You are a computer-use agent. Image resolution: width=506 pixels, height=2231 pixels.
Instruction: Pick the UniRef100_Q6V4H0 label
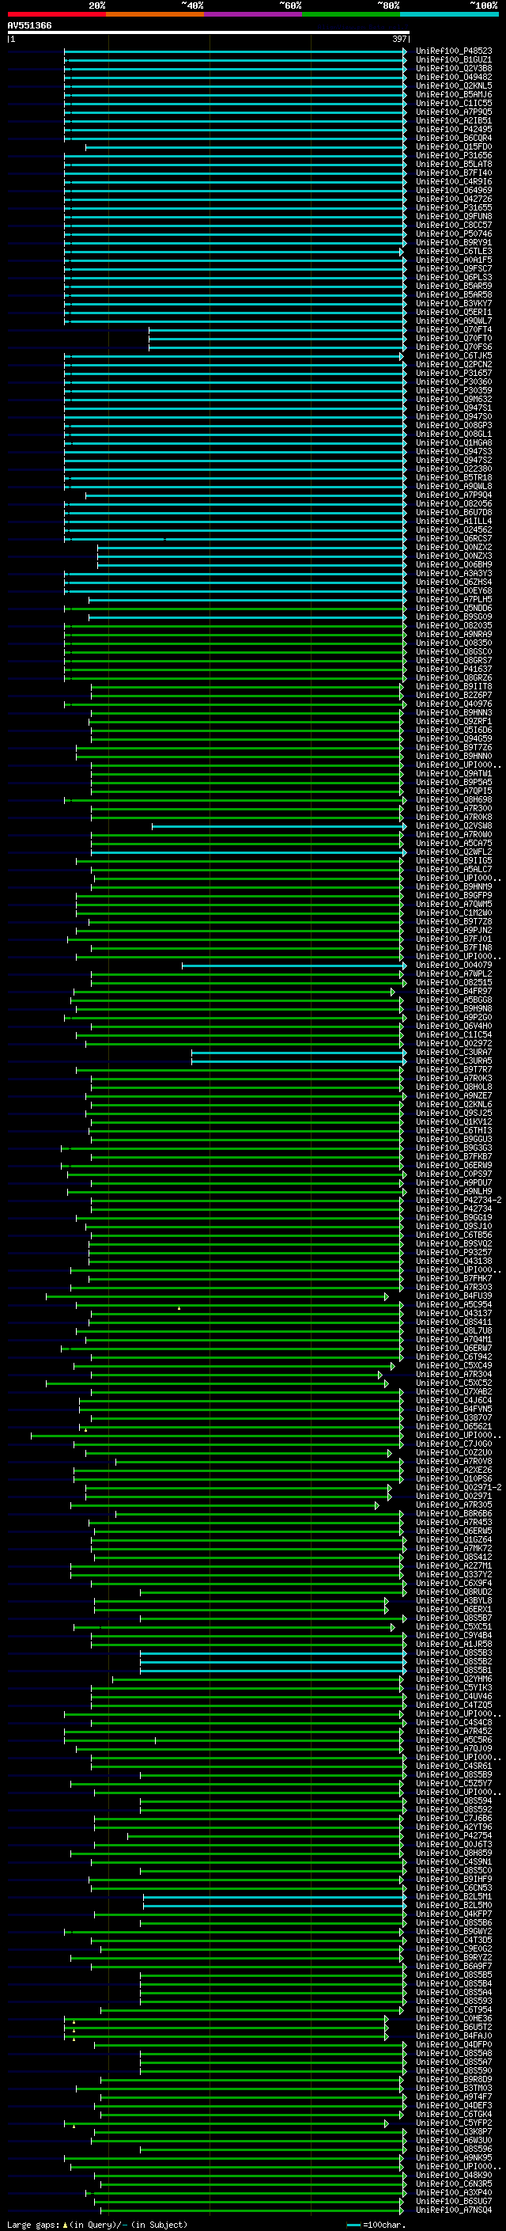coord(453,1026)
